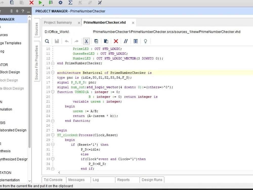Viewport: 253px width, 190px height.
Task: Open settings via the gear icon
Action: pyautogui.click(x=60, y=3)
